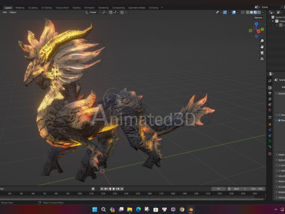
Task: Open the Output properties tab
Action: point(270,93)
